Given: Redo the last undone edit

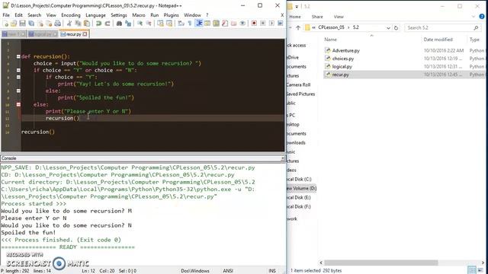Looking at the screenshot, I should [x=108, y=24].
